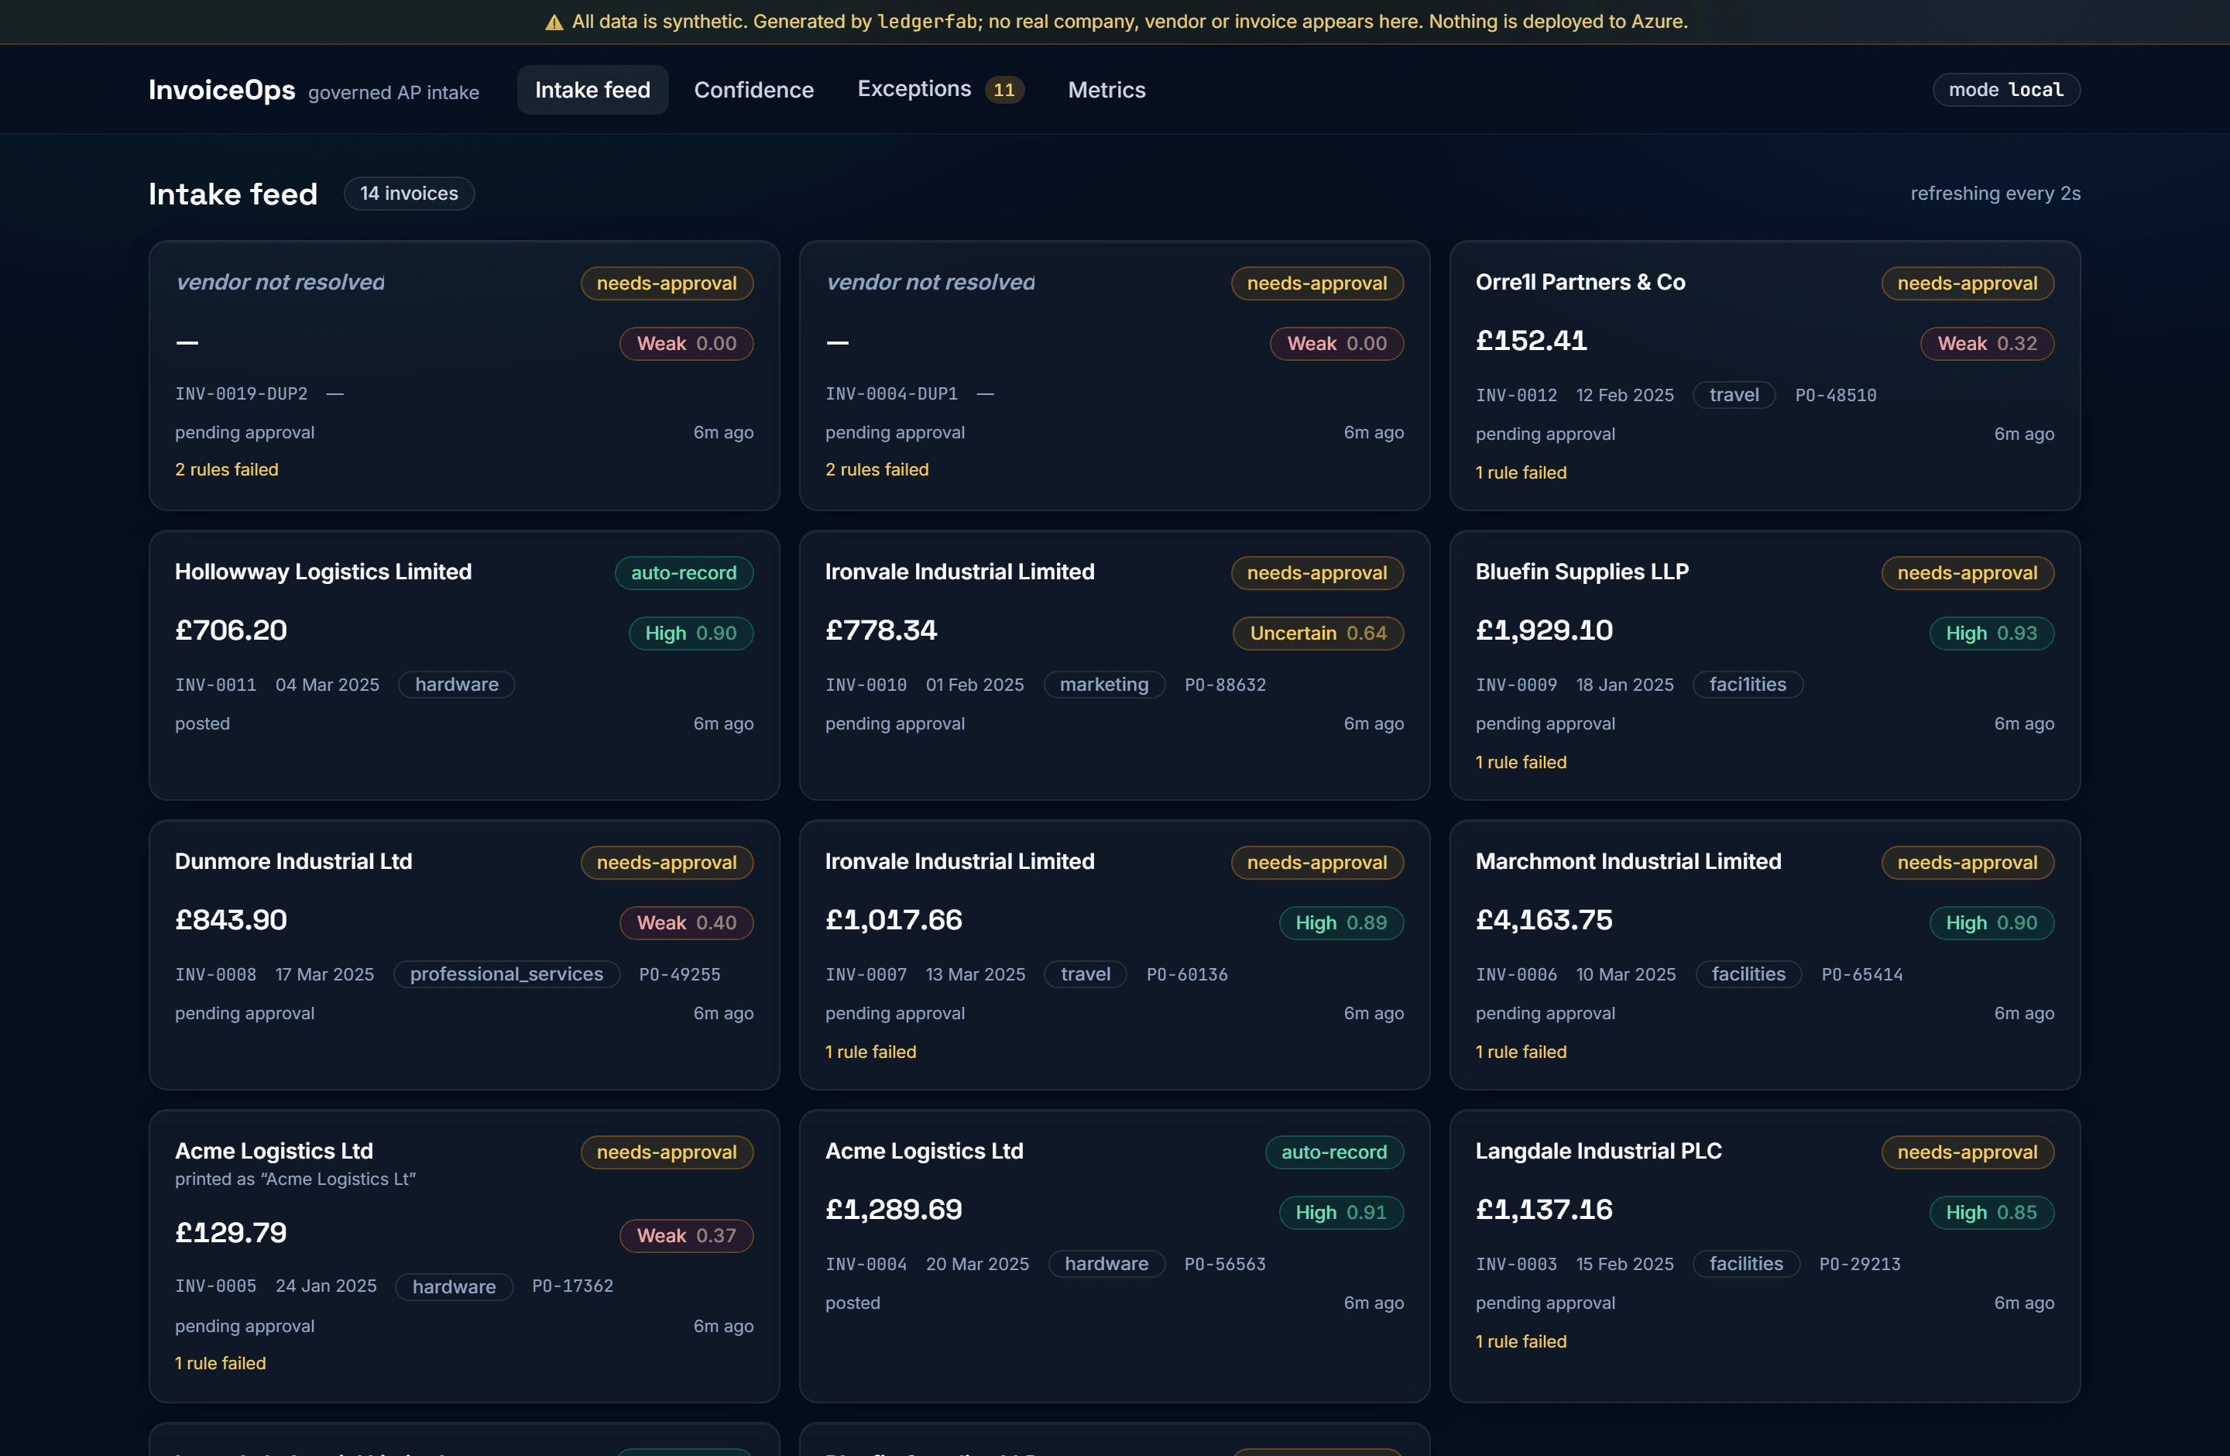Click the High 0.93 confidence pill

click(x=1991, y=634)
